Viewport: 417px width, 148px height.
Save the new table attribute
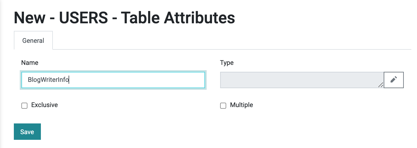pyautogui.click(x=27, y=132)
